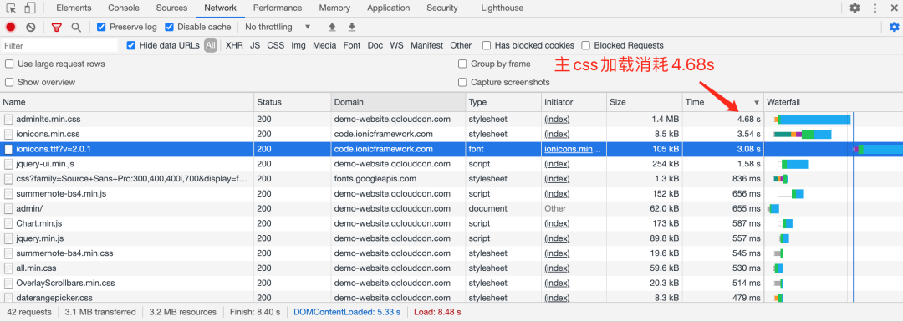Click into the Filter text field

[59, 45]
